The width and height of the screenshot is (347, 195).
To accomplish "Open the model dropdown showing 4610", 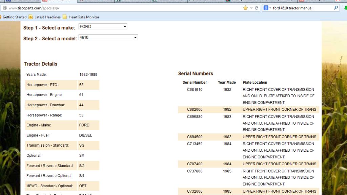I will pos(108,37).
